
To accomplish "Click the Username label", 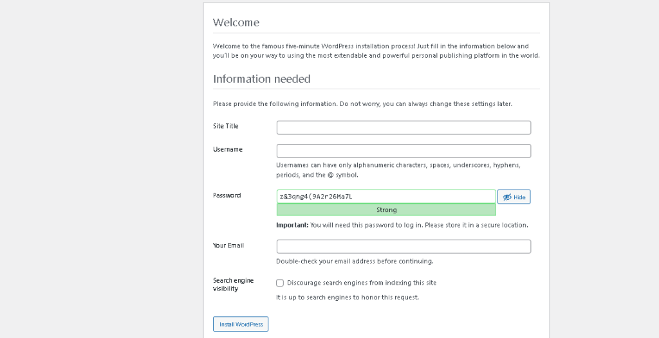I will pos(227,149).
